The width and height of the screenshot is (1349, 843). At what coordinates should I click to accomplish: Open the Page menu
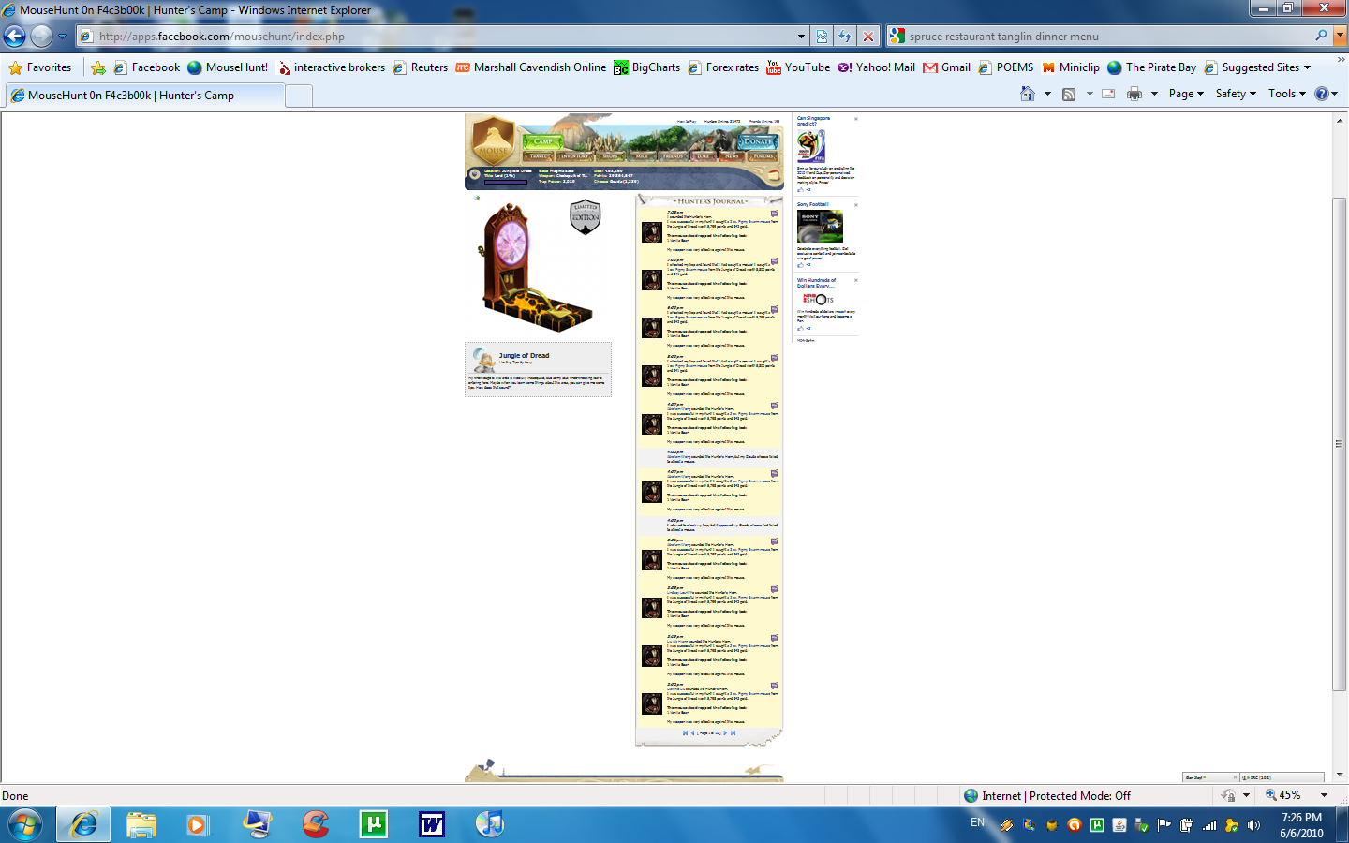point(1186,94)
